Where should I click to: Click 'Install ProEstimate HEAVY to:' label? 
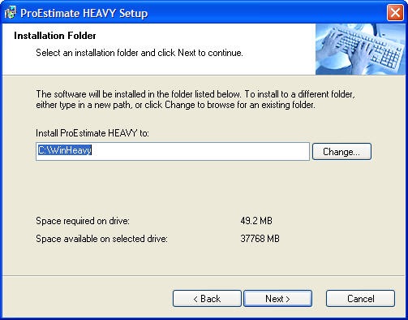point(92,133)
